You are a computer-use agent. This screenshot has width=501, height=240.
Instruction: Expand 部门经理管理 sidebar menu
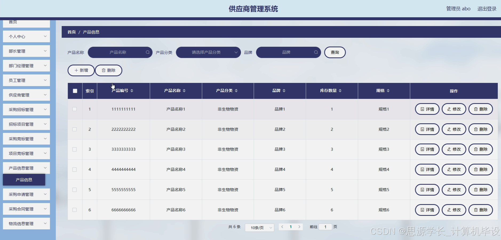tap(26, 66)
